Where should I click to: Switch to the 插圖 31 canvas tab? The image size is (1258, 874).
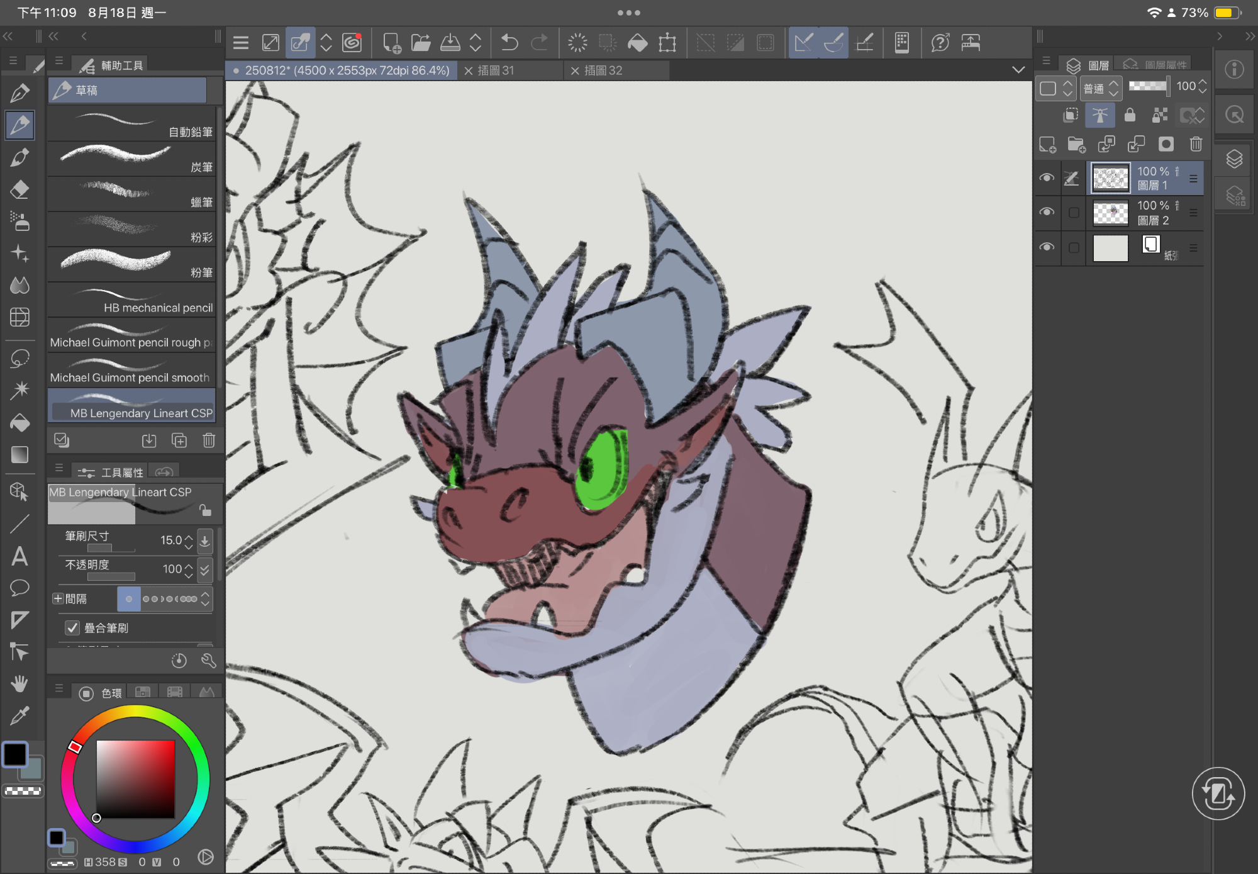[496, 70]
